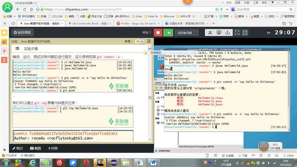297x167 pixels.
Task: Click the 截图 screenshot camera button
Action: 36,148
